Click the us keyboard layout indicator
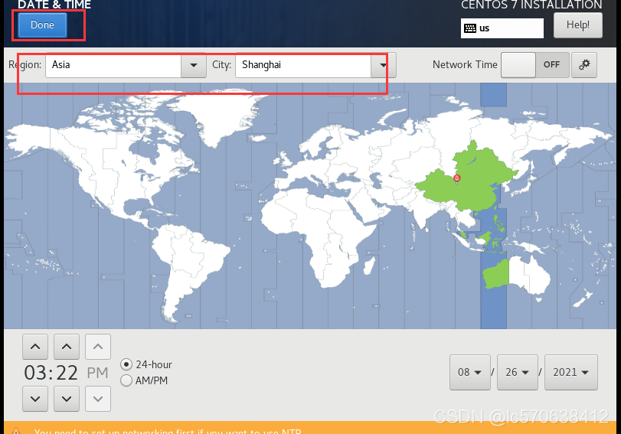The height and width of the screenshot is (434, 621). (502, 28)
